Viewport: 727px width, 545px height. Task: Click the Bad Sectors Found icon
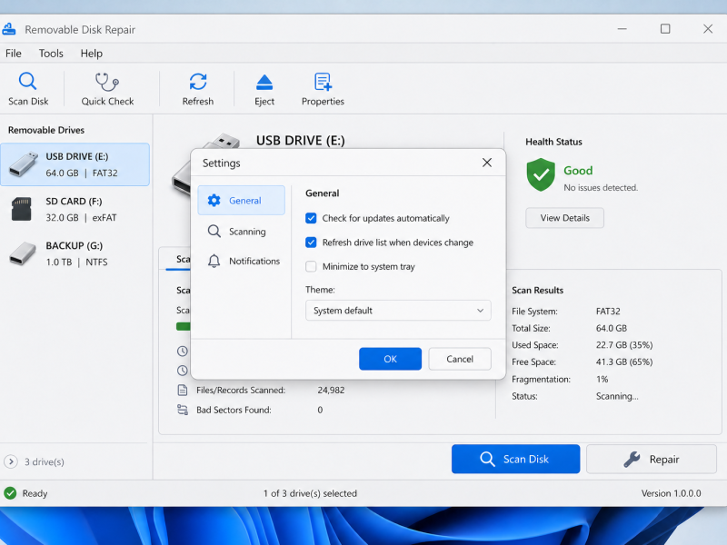(183, 410)
